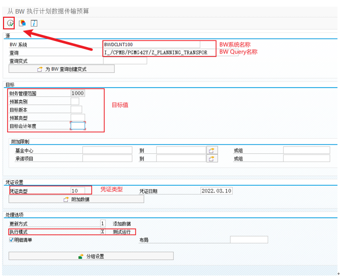Screen dimensions: 340x276
Task: Click the 目标会计年度 input field
Action: (77, 126)
